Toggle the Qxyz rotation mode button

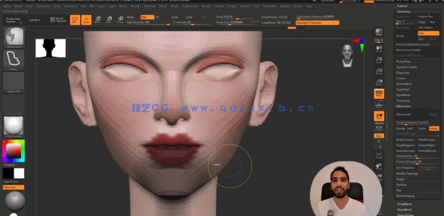coord(379,136)
